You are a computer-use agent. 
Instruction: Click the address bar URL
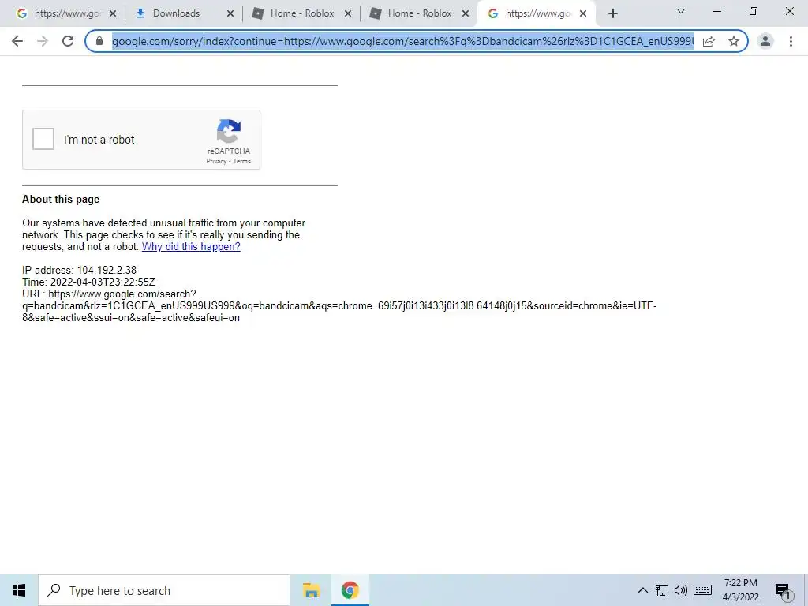click(x=403, y=41)
